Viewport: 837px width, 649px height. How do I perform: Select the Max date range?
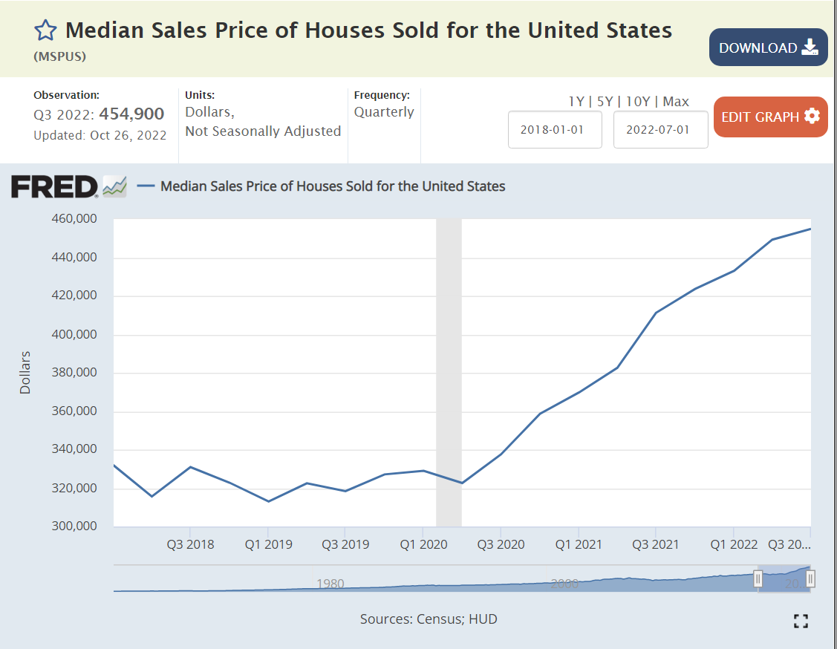[x=676, y=102]
